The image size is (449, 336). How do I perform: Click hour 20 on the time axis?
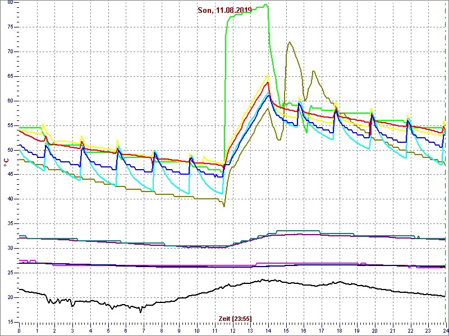click(x=374, y=331)
